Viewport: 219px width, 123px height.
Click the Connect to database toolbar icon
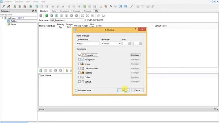pyautogui.click(x=4, y=6)
